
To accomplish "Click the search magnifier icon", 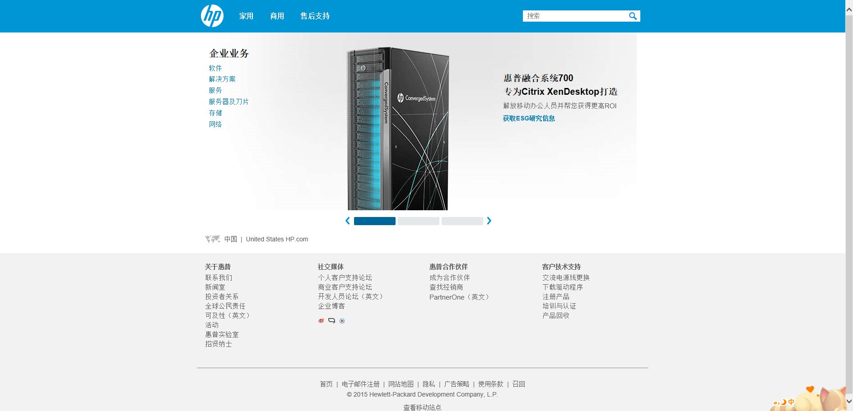I will (x=633, y=16).
